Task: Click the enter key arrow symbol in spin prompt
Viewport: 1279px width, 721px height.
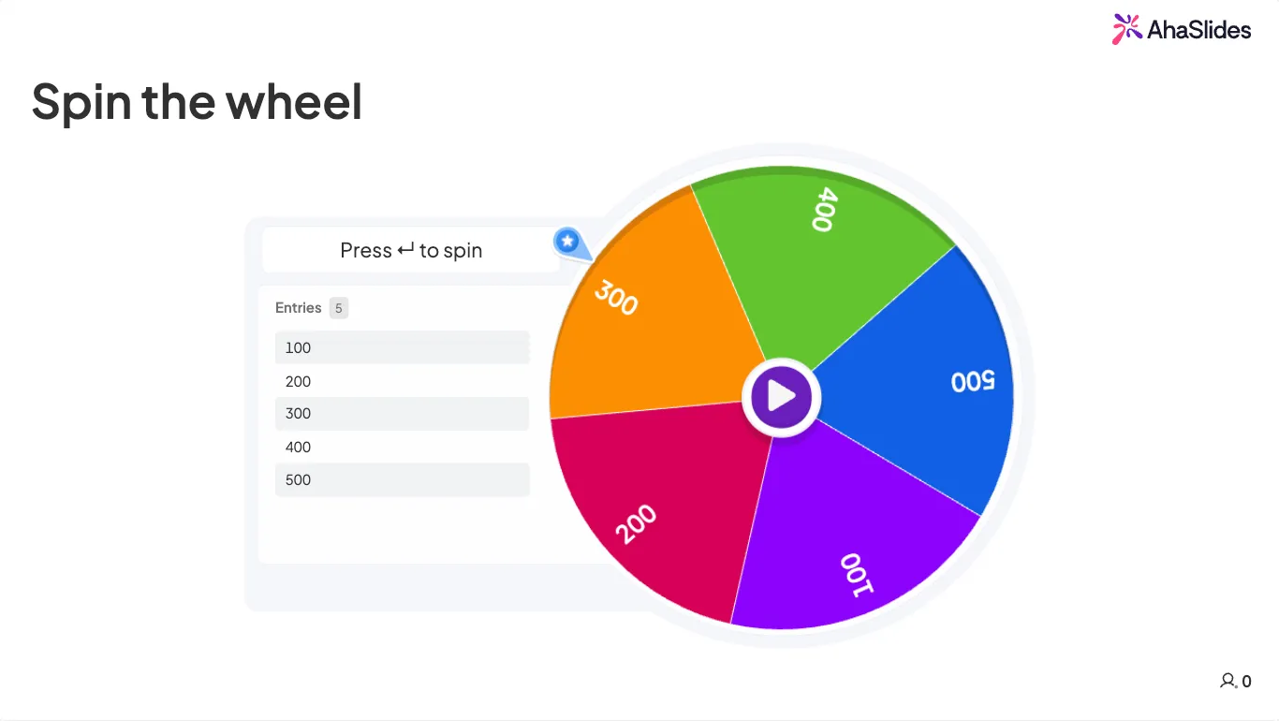Action: (x=405, y=250)
